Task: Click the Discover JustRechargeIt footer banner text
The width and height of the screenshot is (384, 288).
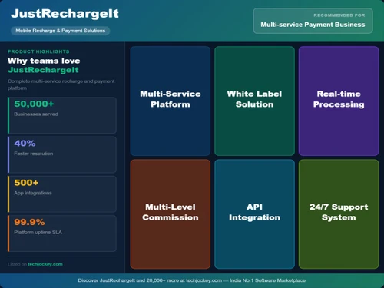Action: [x=192, y=280]
